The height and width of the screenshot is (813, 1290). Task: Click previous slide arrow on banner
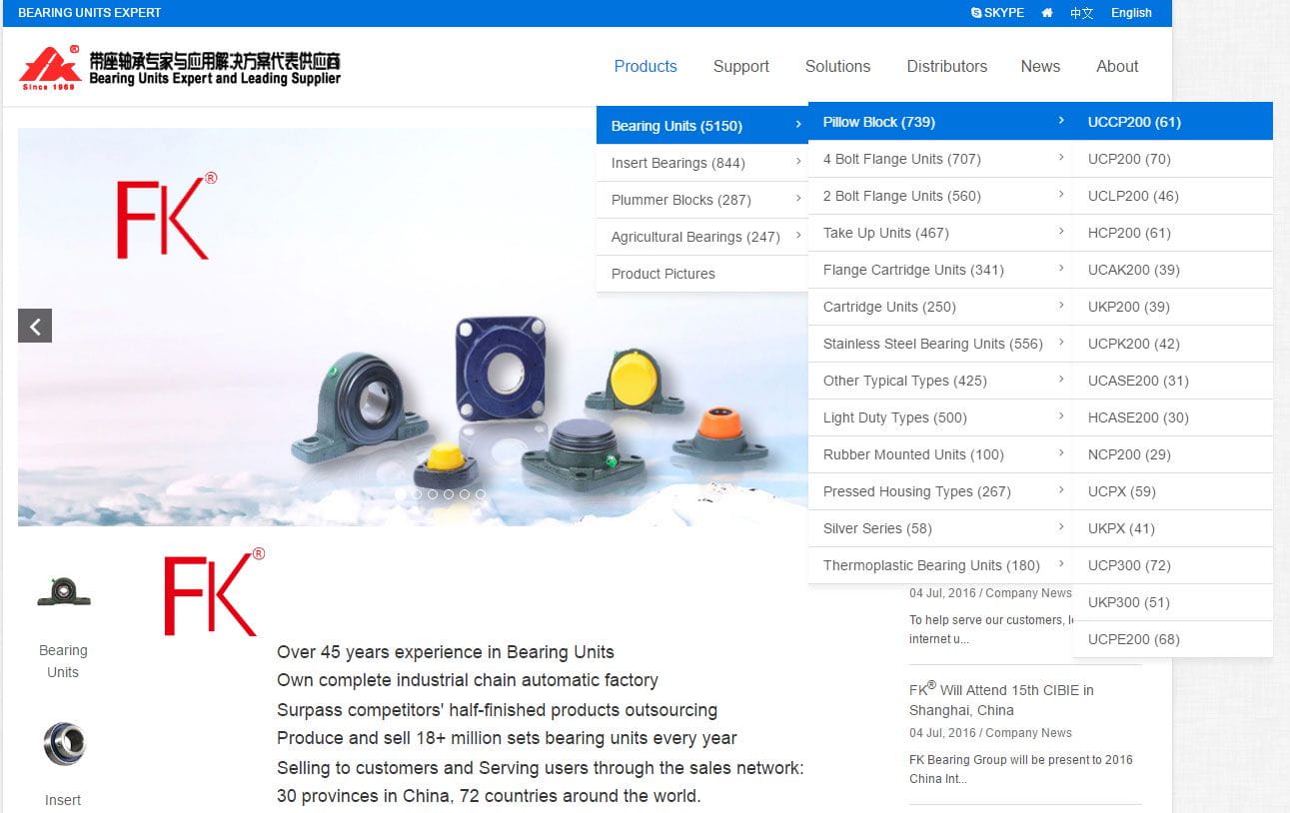click(x=35, y=326)
